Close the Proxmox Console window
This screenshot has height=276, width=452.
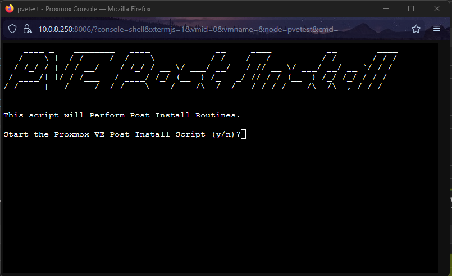[437, 8]
